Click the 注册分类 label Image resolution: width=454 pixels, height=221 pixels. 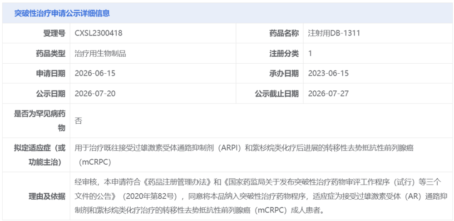[x=283, y=53]
